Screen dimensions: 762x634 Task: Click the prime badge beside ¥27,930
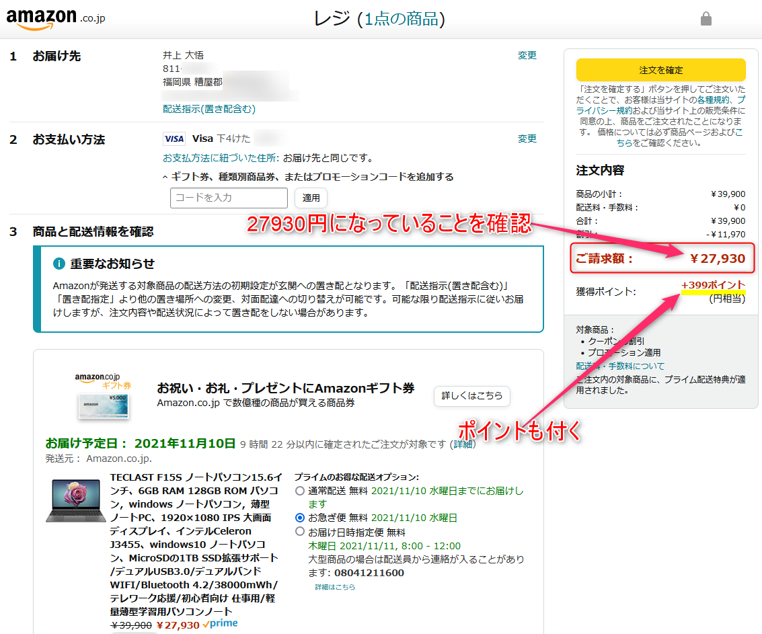tap(220, 623)
